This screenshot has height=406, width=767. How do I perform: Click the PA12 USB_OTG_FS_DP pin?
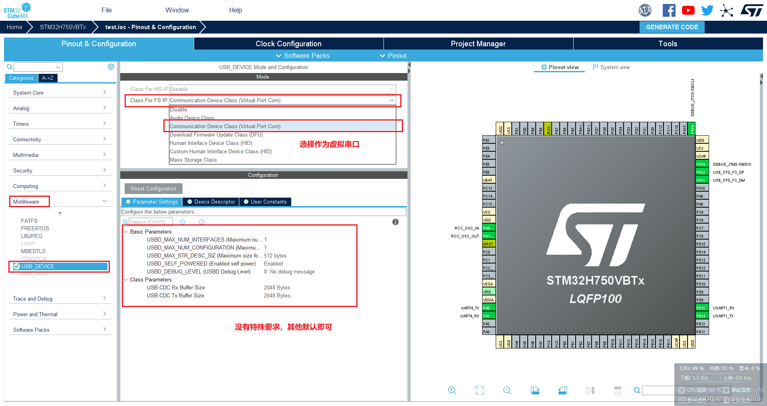pyautogui.click(x=702, y=172)
